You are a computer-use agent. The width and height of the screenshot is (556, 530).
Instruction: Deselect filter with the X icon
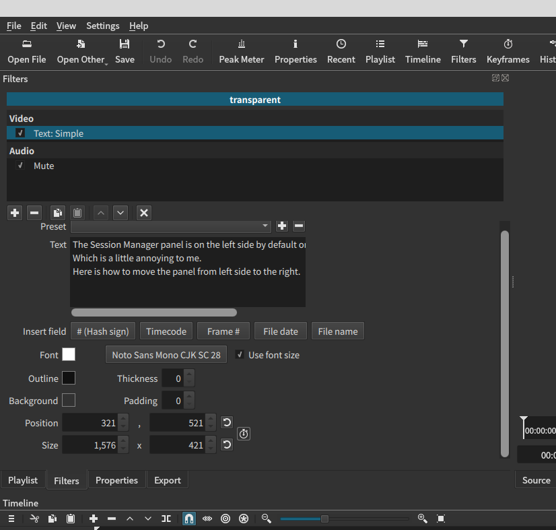click(x=143, y=212)
